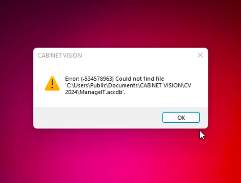Image resolution: width=241 pixels, height=183 pixels.
Task: Click the yellow warning triangle icon
Action: pyautogui.click(x=52, y=83)
